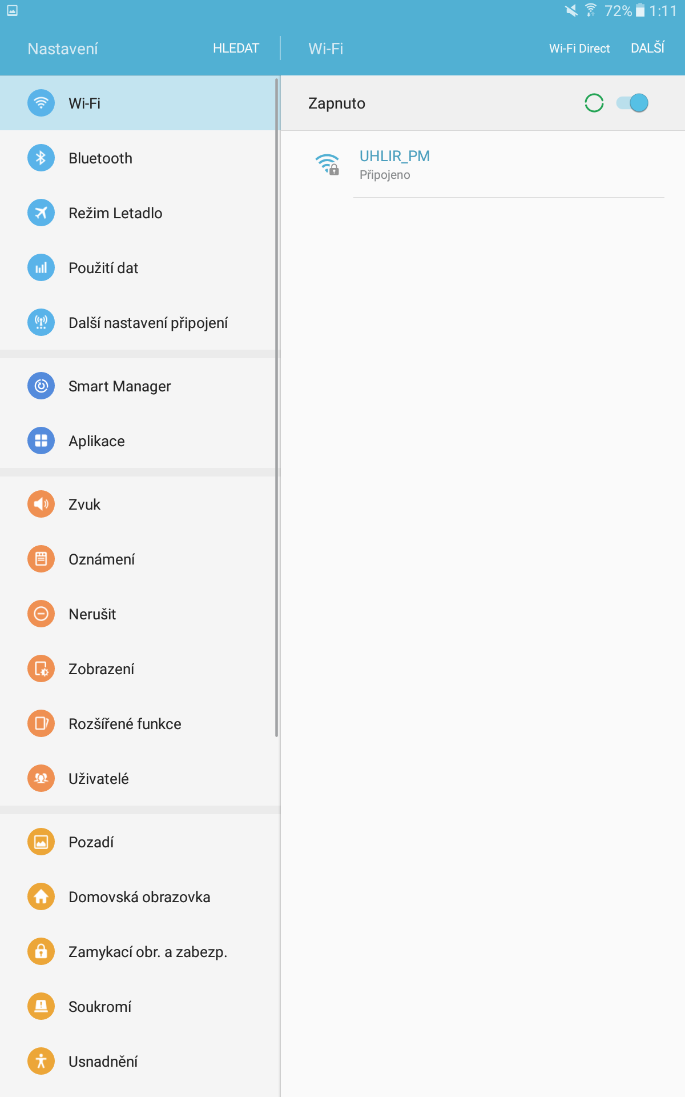Image resolution: width=685 pixels, height=1097 pixels.
Task: Tap the Wi-Fi signal status bar icon
Action: [x=591, y=10]
